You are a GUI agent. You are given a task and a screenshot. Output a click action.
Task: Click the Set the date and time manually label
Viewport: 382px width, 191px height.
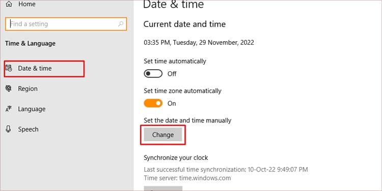[x=187, y=120]
